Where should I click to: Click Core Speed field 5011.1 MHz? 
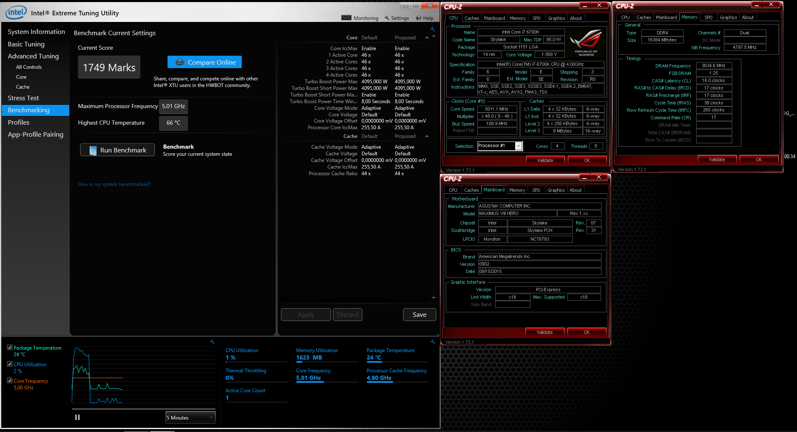(x=496, y=109)
